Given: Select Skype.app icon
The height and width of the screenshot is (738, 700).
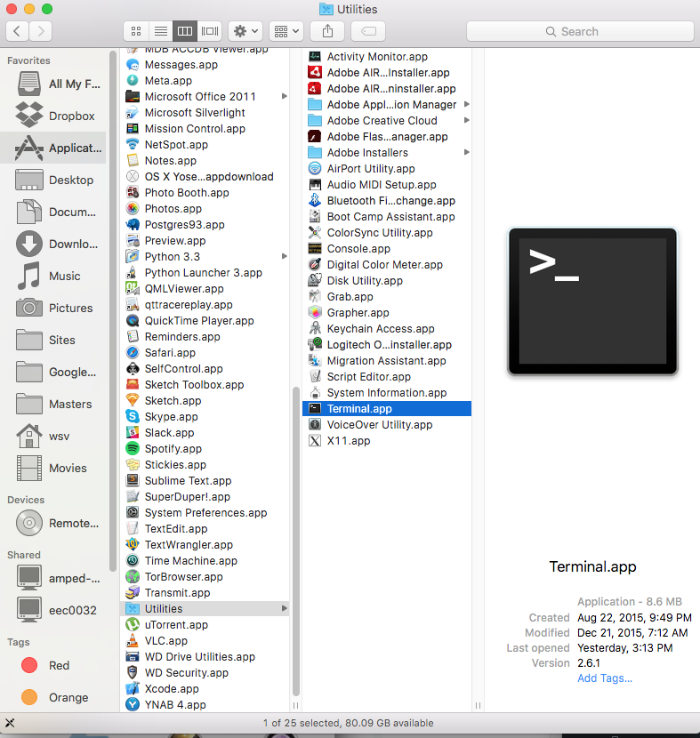Looking at the screenshot, I should click(x=133, y=416).
